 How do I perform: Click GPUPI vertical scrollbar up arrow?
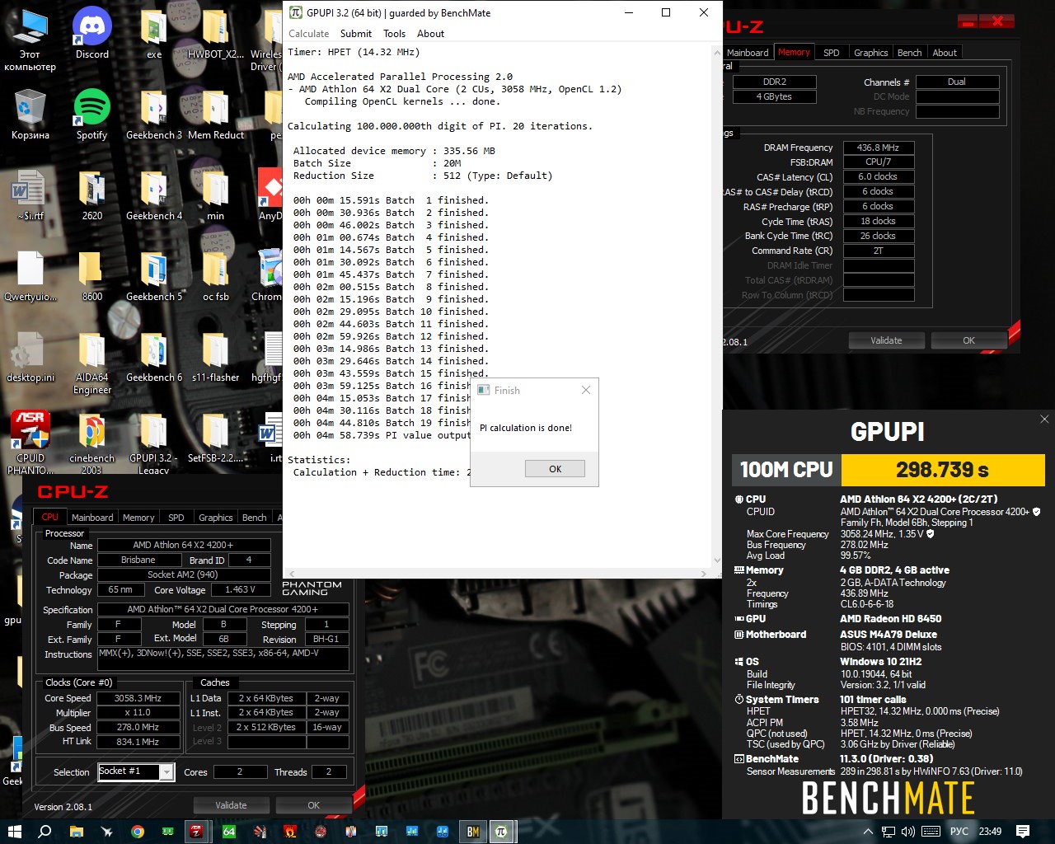(716, 51)
